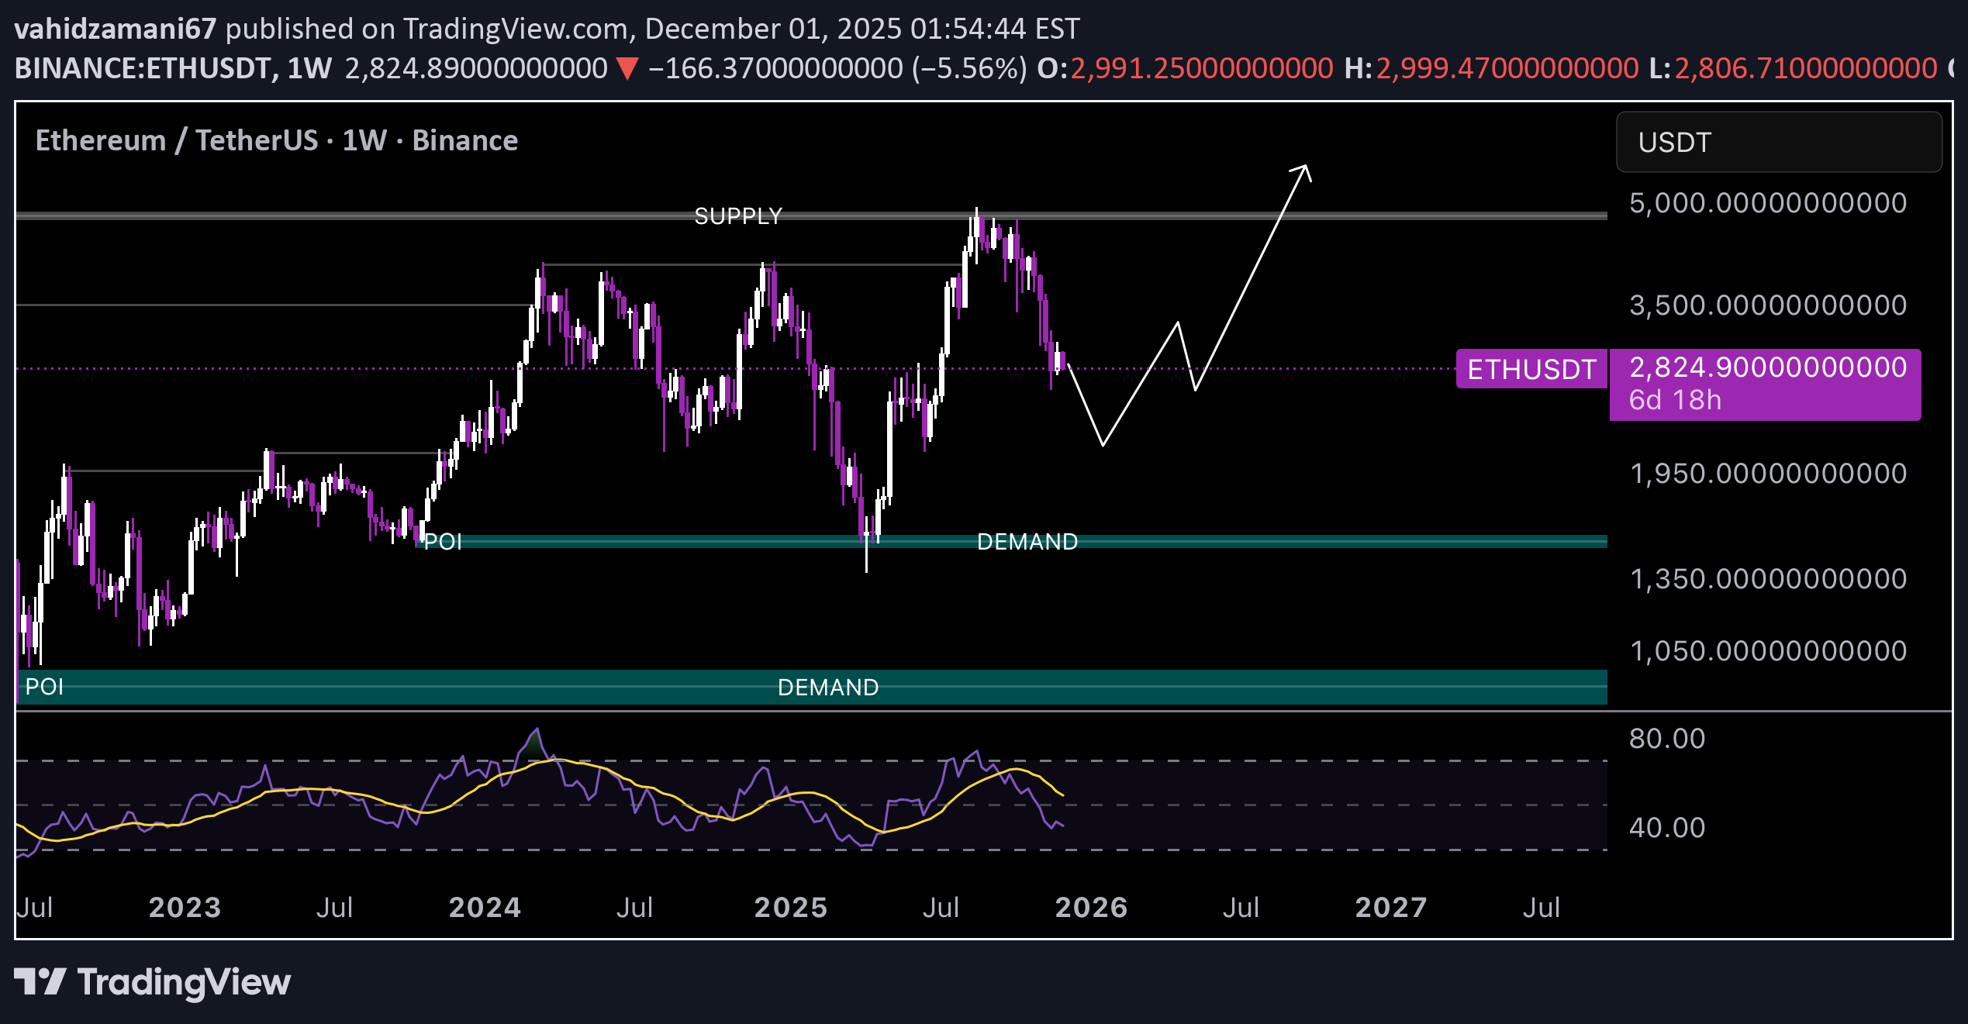Click the TradingView logo icon
Viewport: 1968px width, 1024px height.
(40, 981)
